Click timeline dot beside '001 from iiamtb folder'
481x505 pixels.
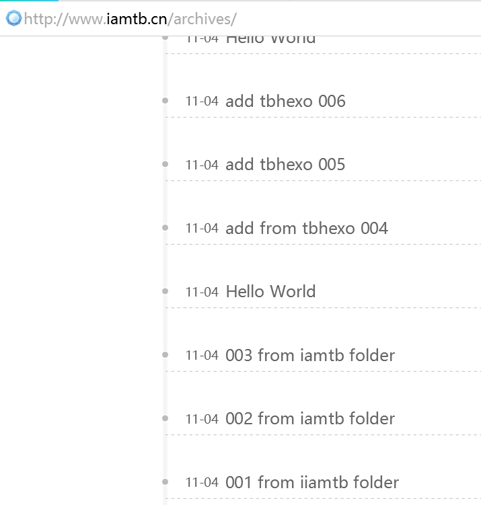point(165,482)
